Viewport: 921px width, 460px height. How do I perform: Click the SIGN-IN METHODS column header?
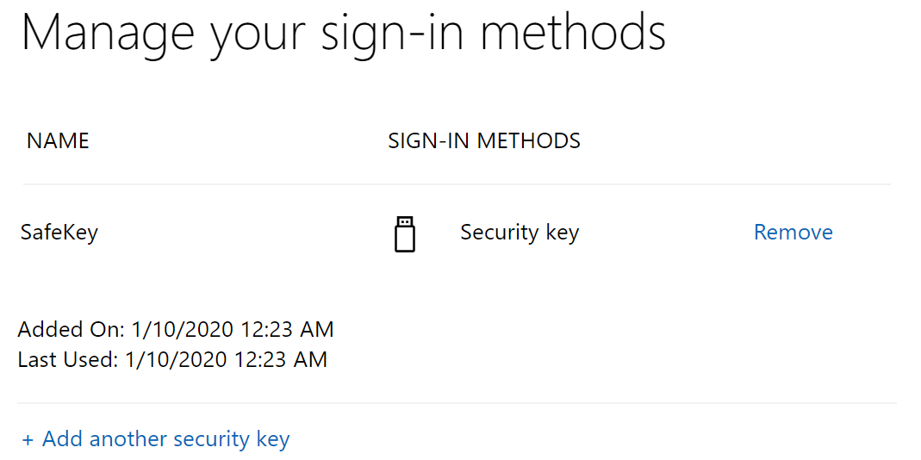click(x=484, y=141)
